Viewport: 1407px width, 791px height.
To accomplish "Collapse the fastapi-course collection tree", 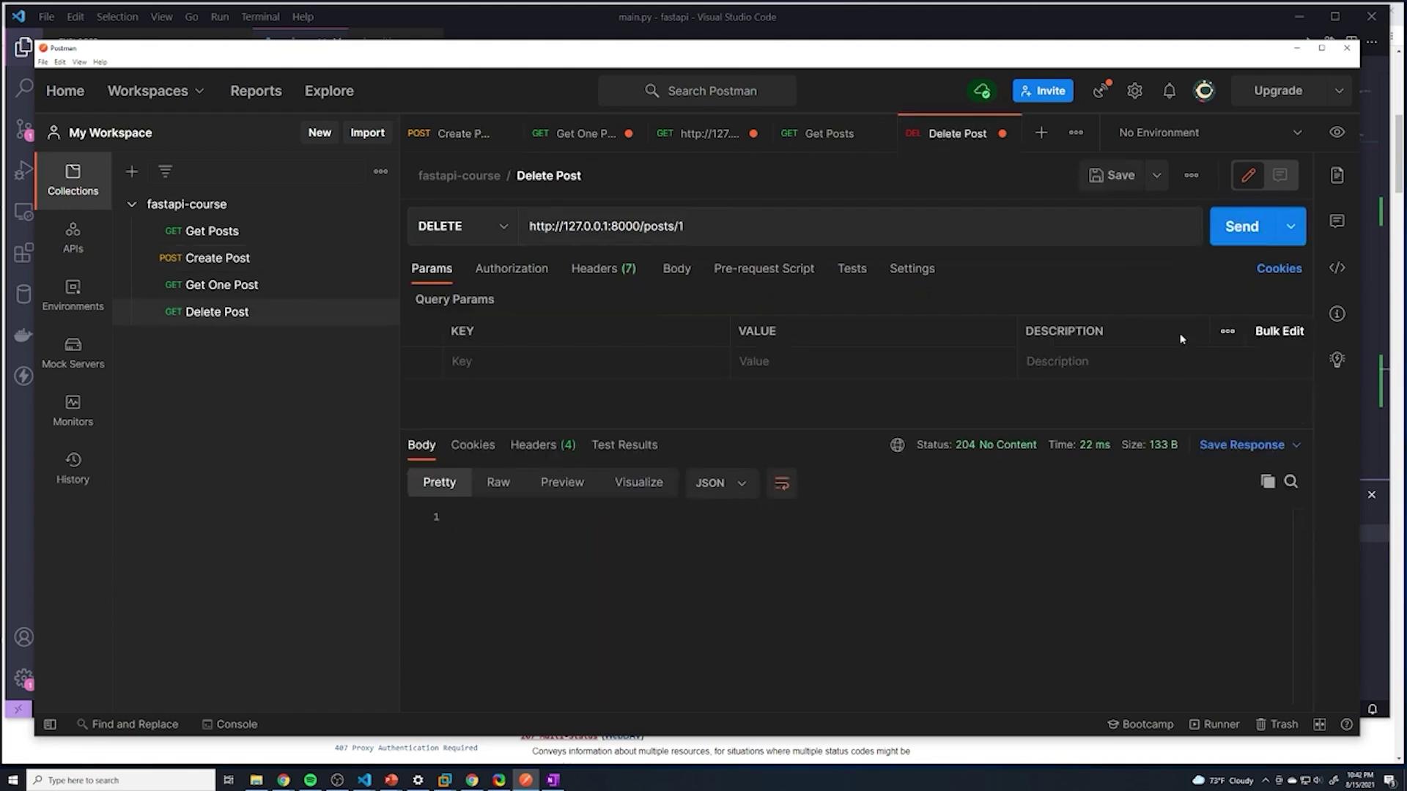I will (132, 204).
